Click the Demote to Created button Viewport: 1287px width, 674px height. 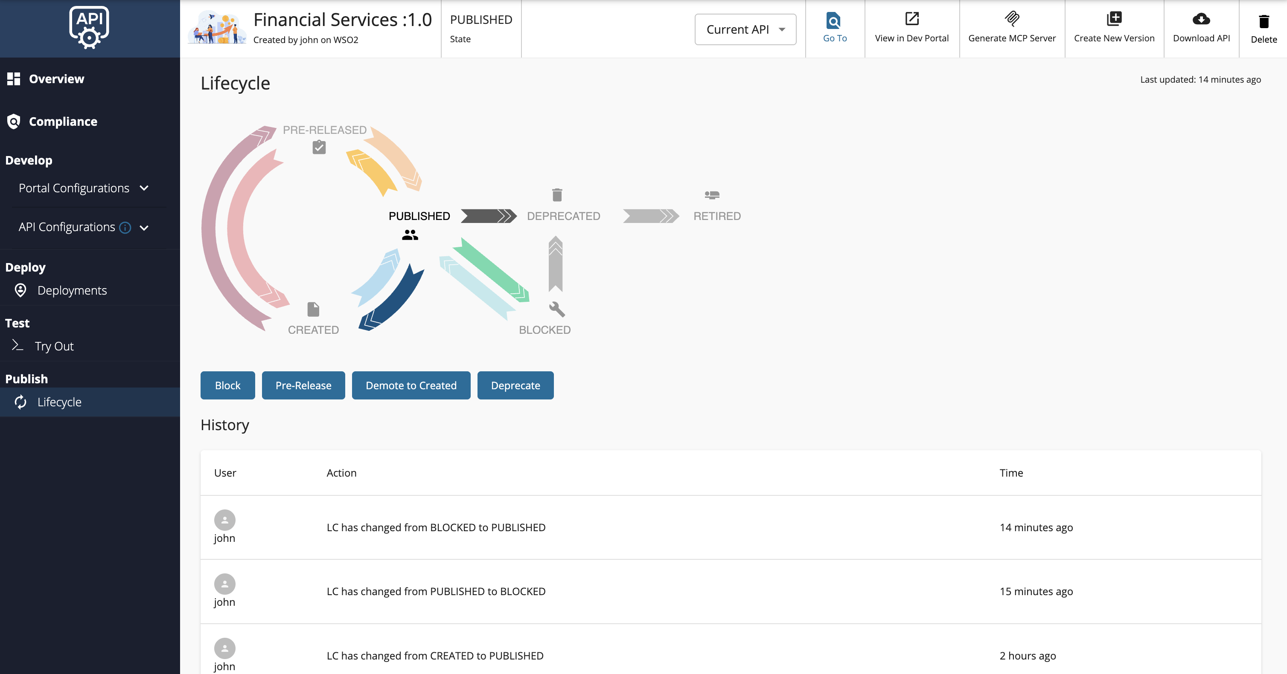coord(411,385)
